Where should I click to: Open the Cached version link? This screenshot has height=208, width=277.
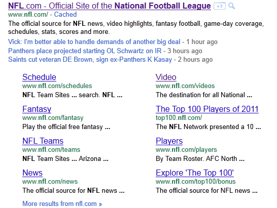click(x=65, y=15)
